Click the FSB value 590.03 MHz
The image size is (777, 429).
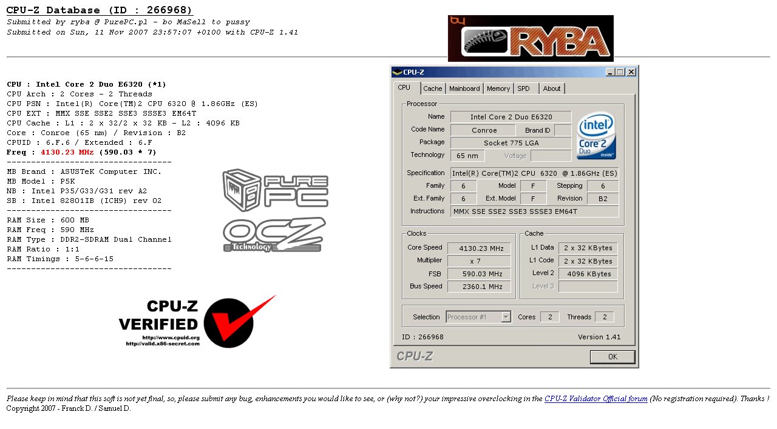pos(479,274)
